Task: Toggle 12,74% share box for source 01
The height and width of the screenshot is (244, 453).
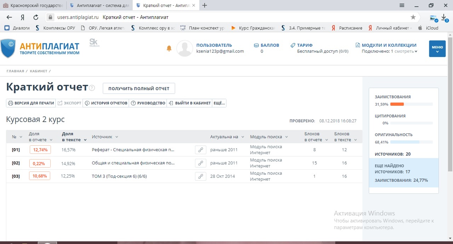Action: [x=40, y=150]
